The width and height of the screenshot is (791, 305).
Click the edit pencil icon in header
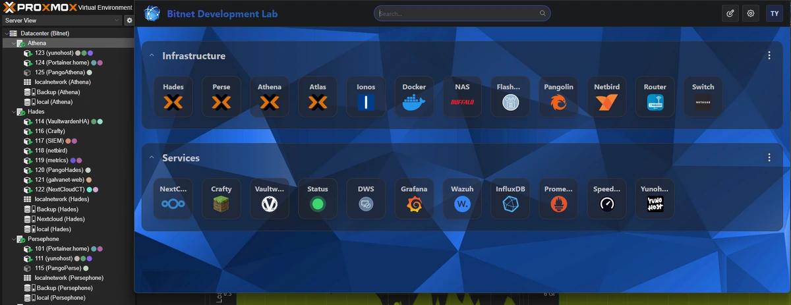click(730, 13)
